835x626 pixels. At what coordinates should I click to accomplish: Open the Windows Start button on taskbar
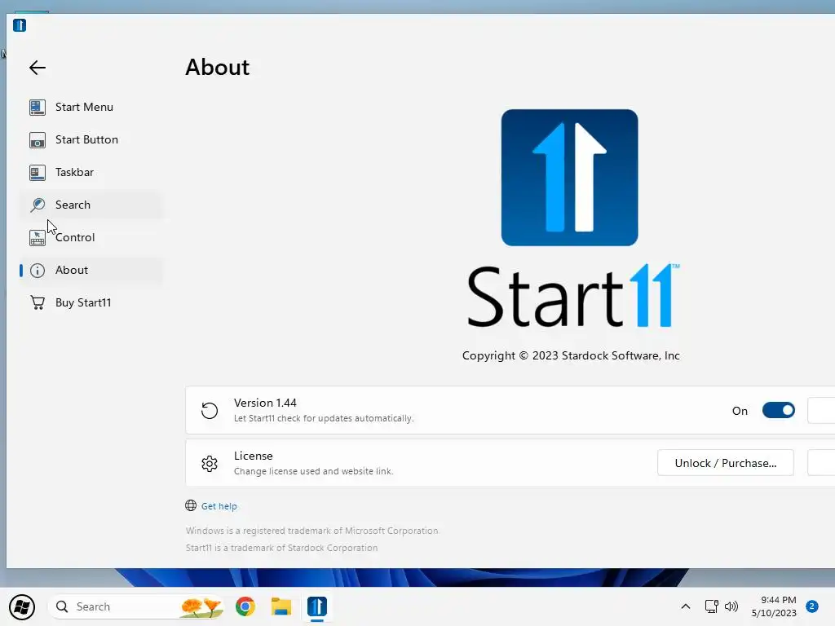click(x=22, y=606)
